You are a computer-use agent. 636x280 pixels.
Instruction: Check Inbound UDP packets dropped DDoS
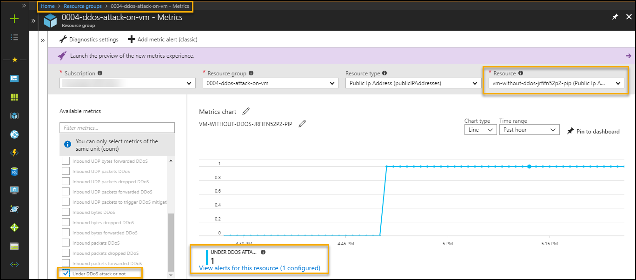pyautogui.click(x=66, y=181)
